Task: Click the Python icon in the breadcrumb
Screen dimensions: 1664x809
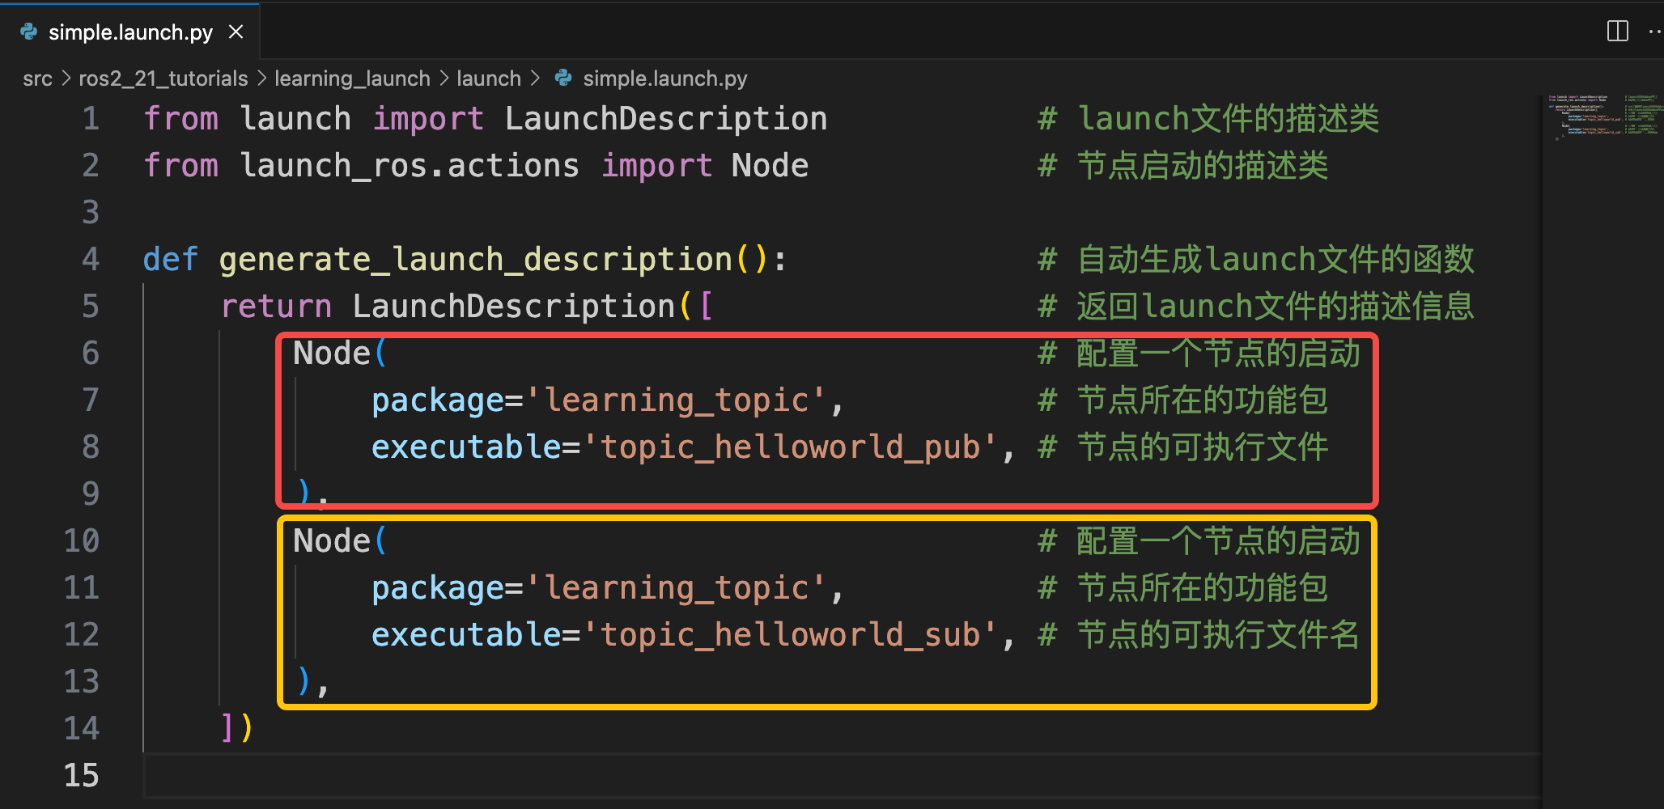Action: (x=563, y=78)
